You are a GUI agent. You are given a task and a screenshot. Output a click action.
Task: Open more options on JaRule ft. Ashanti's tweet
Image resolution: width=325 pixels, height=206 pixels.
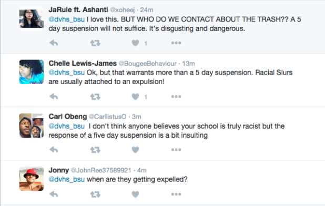point(176,43)
